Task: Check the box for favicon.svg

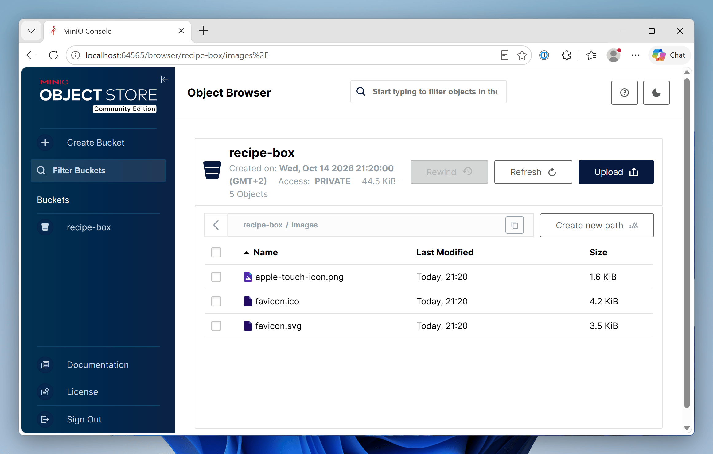Action: pos(216,326)
